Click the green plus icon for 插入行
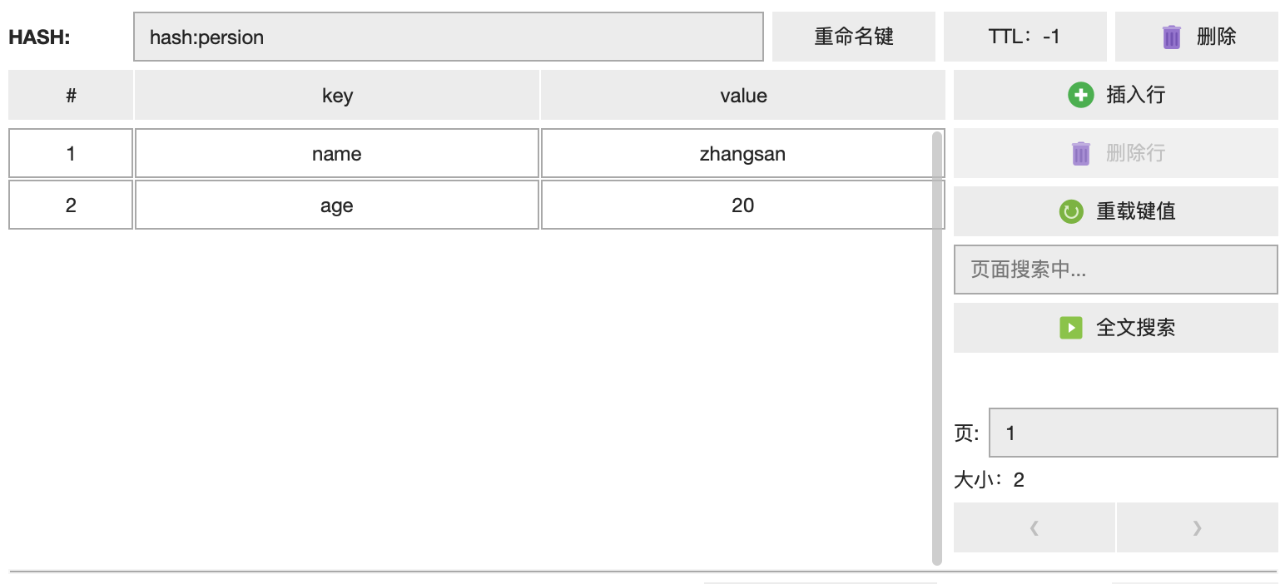Viewport: 1285px width, 584px height. (x=1080, y=95)
